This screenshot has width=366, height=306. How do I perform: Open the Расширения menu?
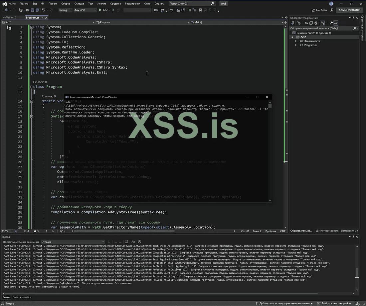[x=132, y=4]
